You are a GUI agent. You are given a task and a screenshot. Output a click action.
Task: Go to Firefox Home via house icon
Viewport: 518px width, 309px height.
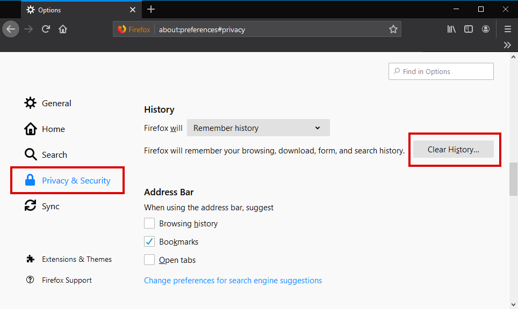click(x=63, y=30)
